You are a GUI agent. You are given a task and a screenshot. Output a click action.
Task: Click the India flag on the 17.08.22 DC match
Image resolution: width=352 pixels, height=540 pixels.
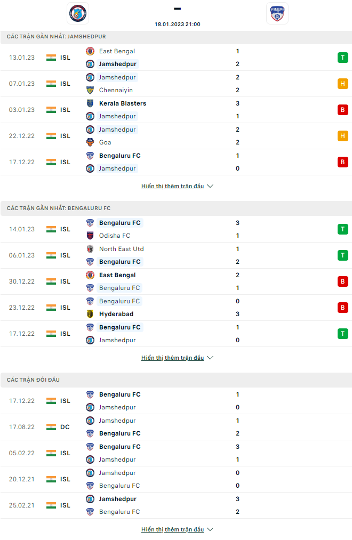[51, 427]
